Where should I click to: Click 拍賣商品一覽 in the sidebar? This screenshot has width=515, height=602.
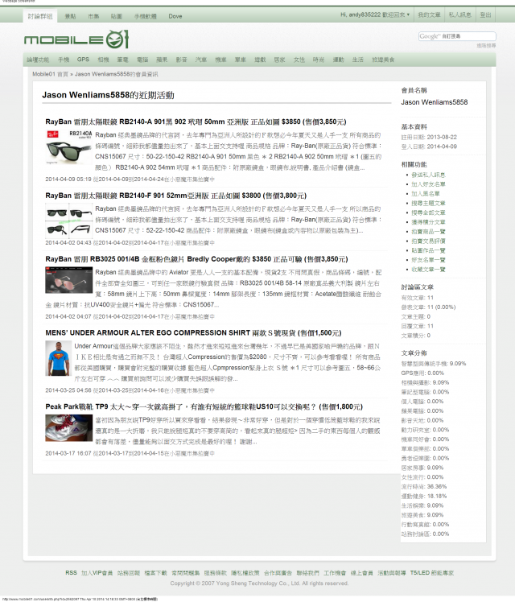click(x=428, y=232)
